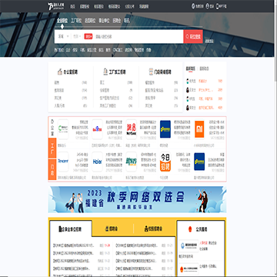
Task: Open the NetEase company logo card
Action: tap(132, 129)
